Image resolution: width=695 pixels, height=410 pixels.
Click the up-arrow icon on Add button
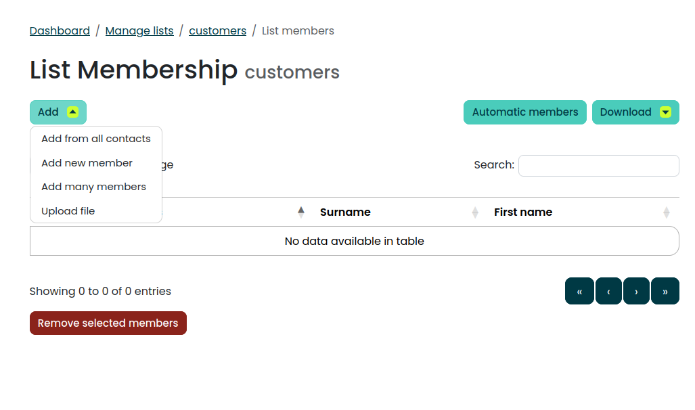(x=73, y=112)
